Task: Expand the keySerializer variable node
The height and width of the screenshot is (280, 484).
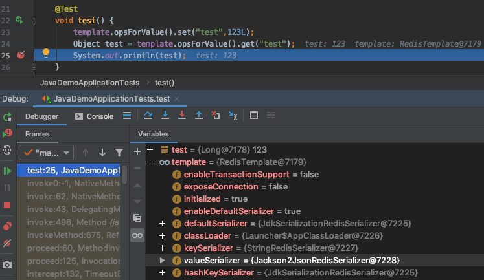Action: (162, 248)
